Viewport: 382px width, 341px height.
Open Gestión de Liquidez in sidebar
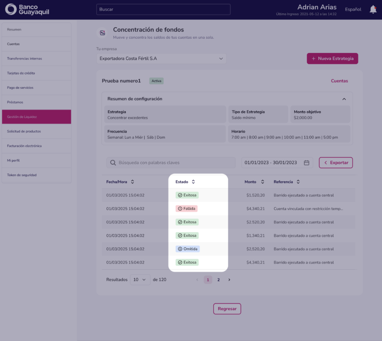pos(37,117)
